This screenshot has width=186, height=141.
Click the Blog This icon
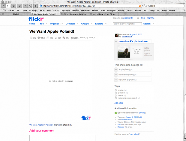point(56,38)
